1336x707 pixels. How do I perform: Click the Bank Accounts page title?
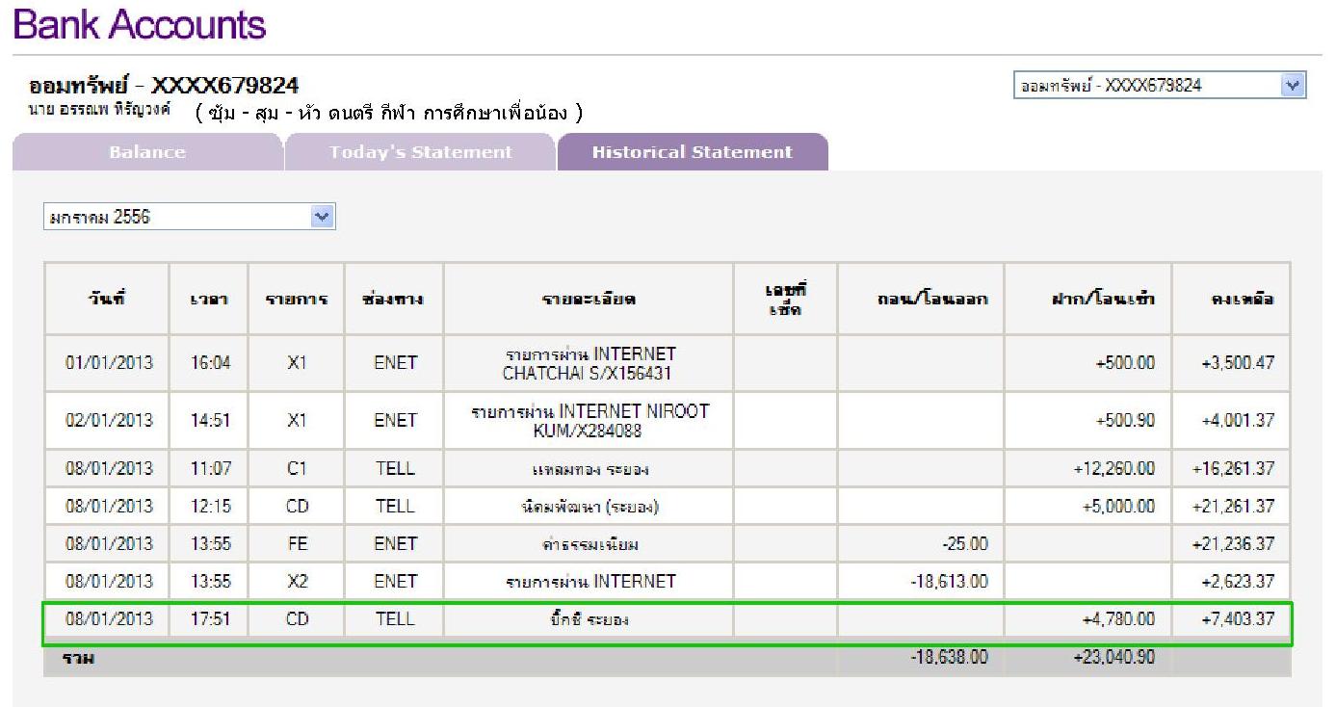pyautogui.click(x=139, y=24)
